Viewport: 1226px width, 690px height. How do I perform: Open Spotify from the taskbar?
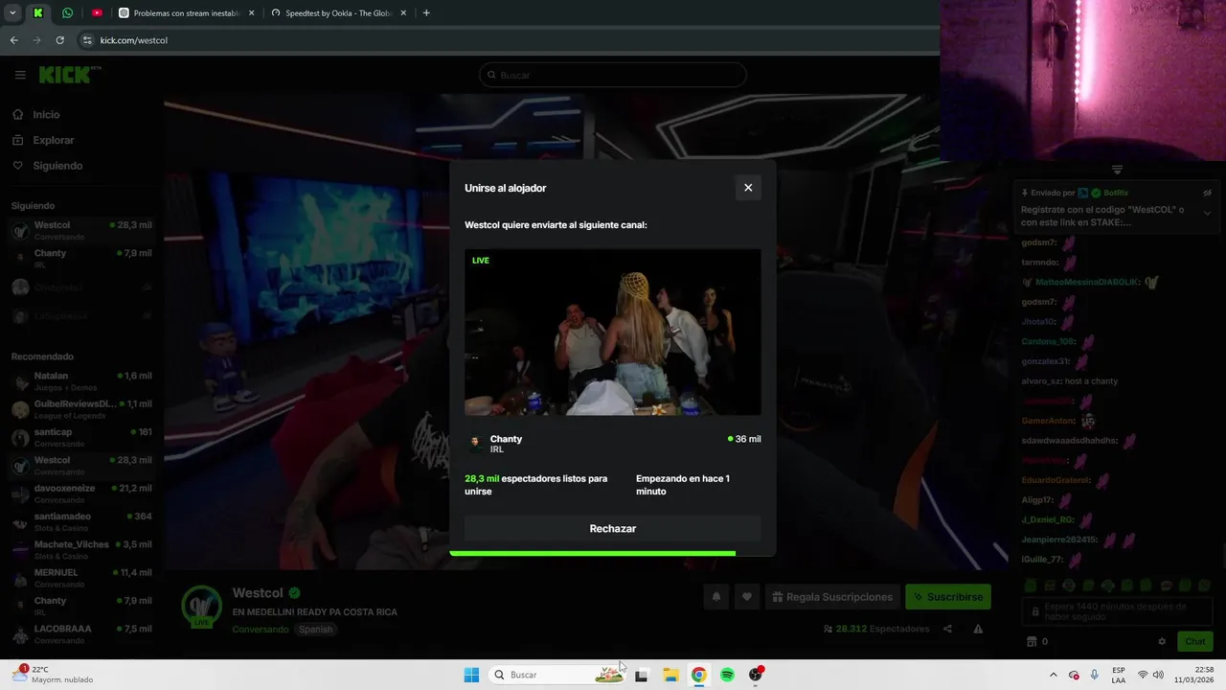727,675
